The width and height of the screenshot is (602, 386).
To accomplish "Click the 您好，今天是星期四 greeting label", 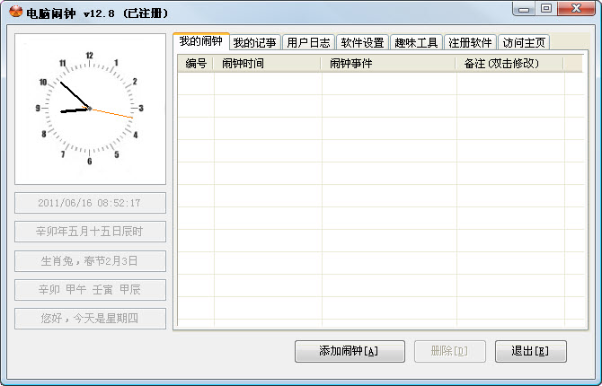I will pyautogui.click(x=90, y=318).
